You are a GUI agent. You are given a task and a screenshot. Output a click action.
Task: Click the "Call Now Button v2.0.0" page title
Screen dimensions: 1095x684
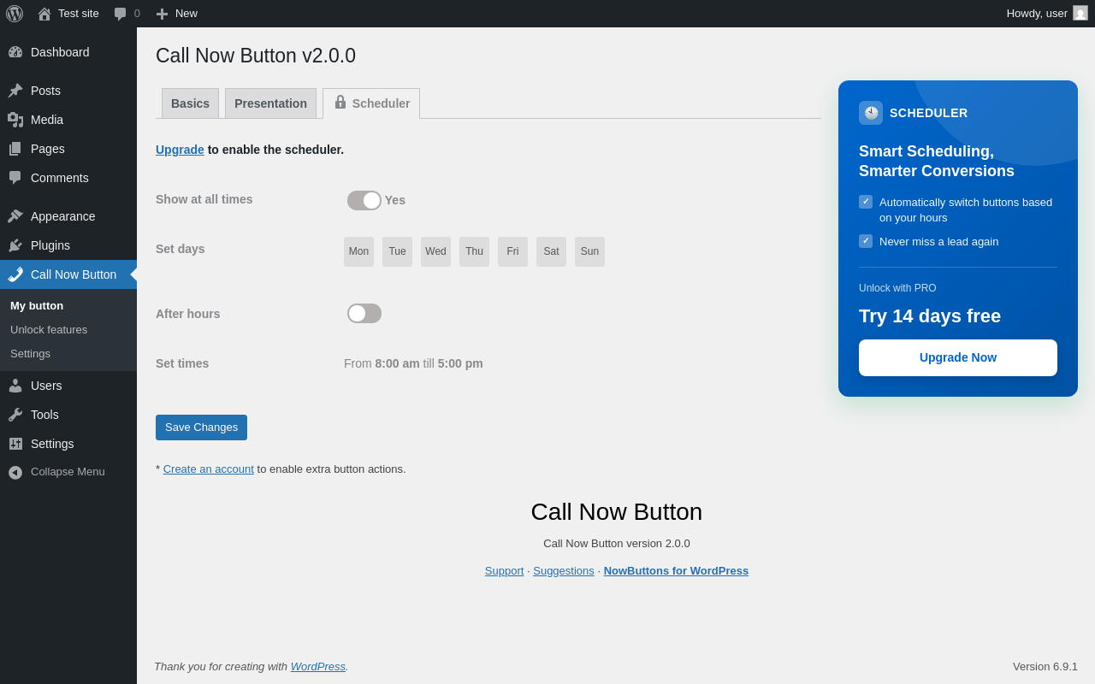coord(256,56)
